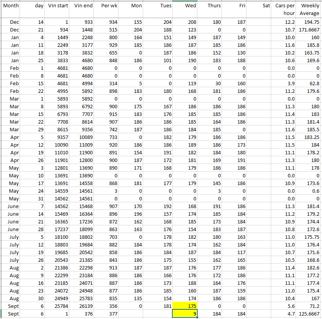Screen dimensions: 322x319
Task: Select the Per wk cell showing 934
Action: point(107,22)
